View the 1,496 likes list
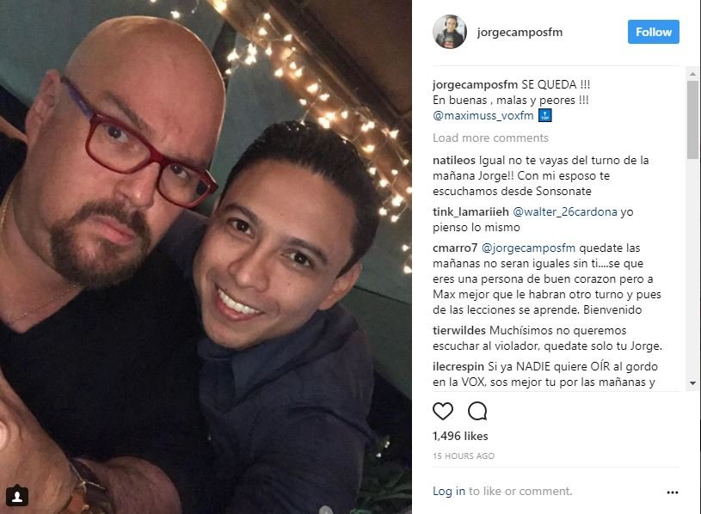 pos(460,436)
